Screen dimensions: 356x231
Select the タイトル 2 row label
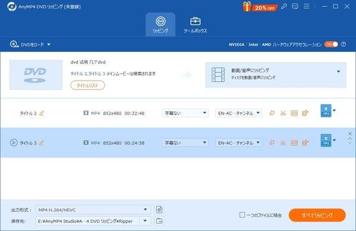[28, 113]
